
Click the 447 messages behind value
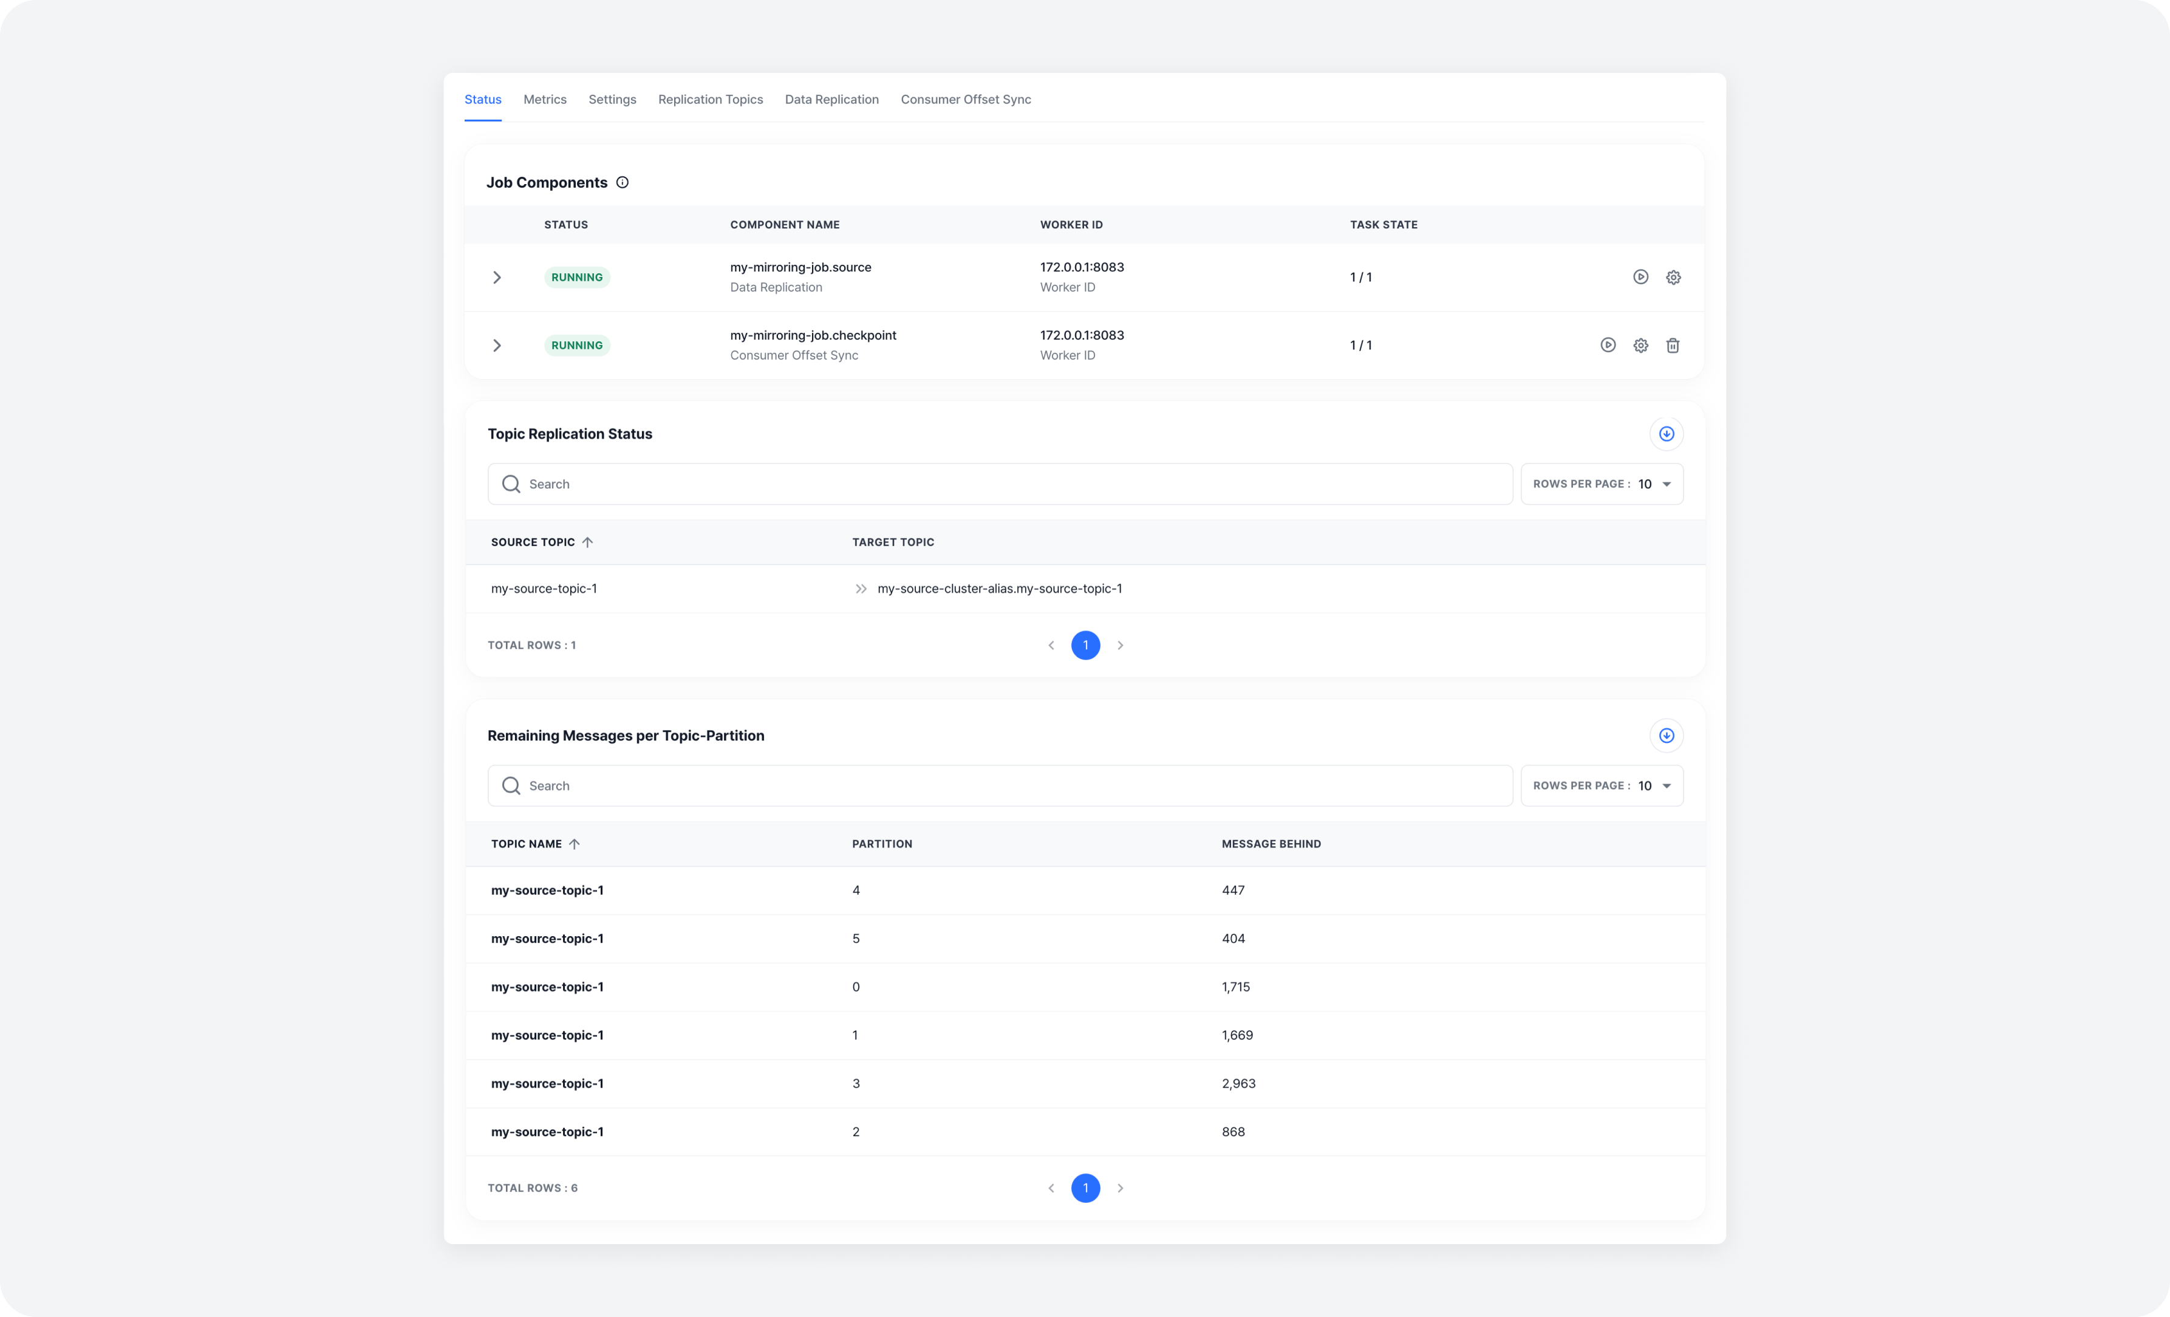1233,891
